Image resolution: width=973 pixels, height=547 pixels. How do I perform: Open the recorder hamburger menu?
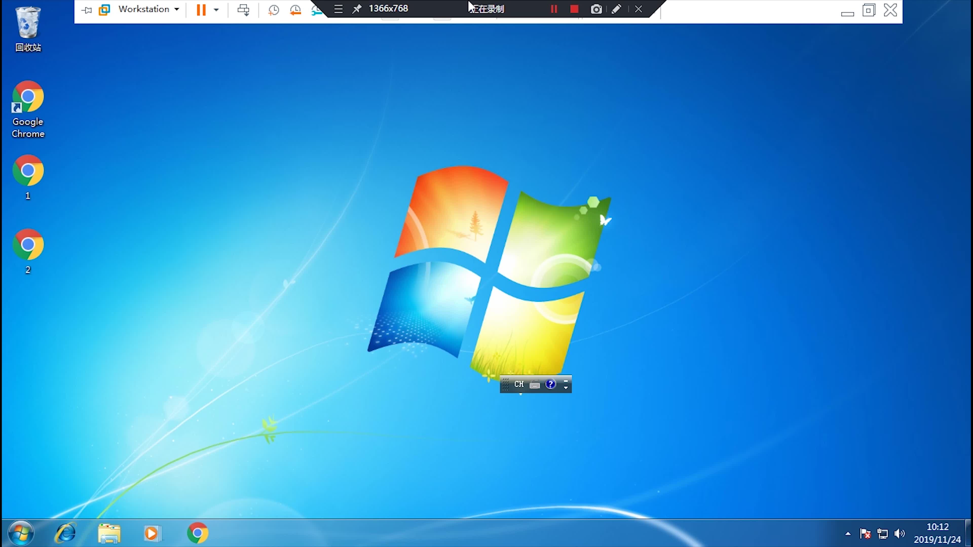pyautogui.click(x=339, y=9)
